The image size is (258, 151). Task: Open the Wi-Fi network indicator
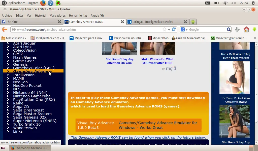225,3
